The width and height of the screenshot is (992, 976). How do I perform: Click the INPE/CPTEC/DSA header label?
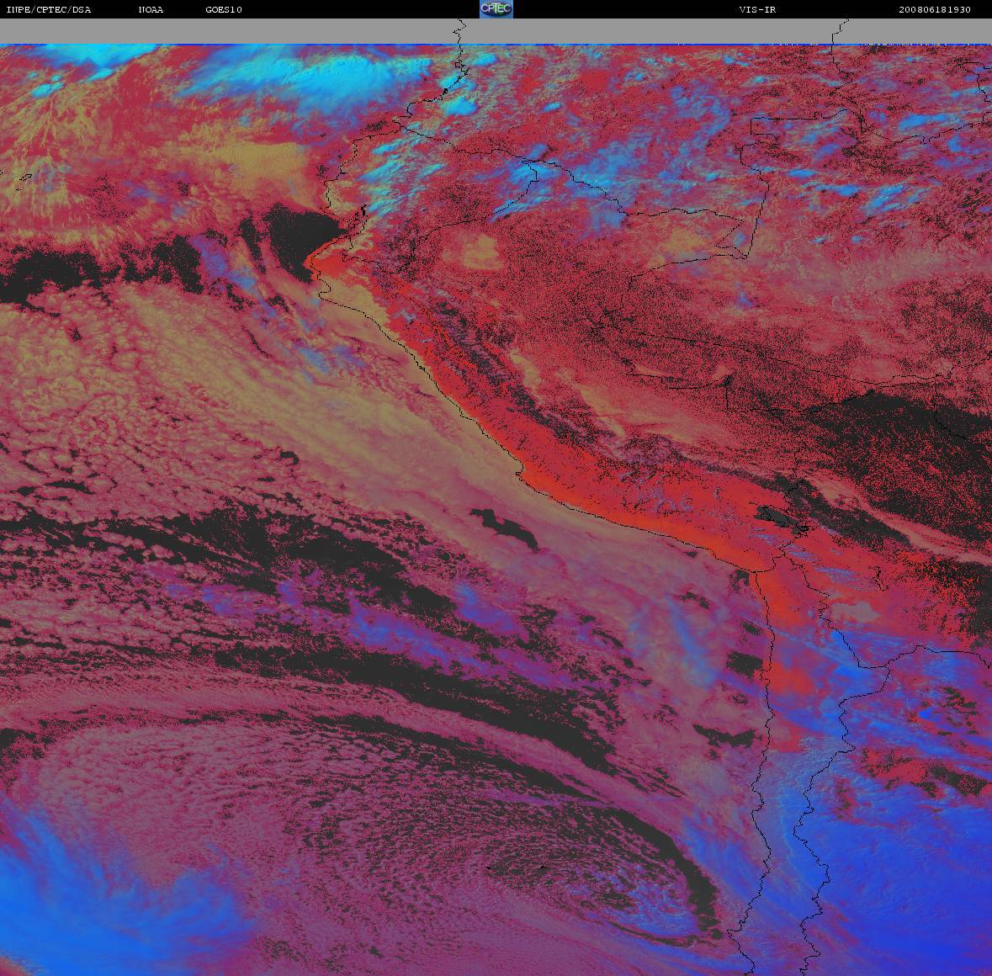48,9
